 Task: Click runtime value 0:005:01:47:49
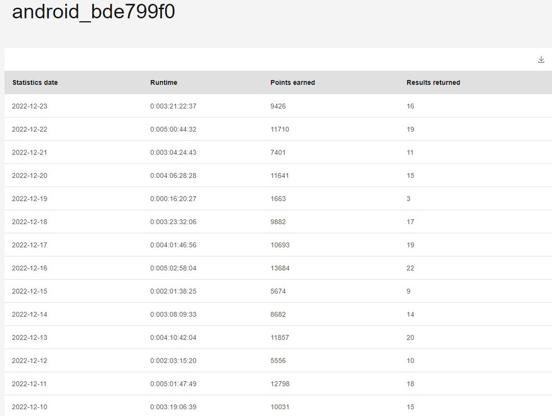coord(173,384)
